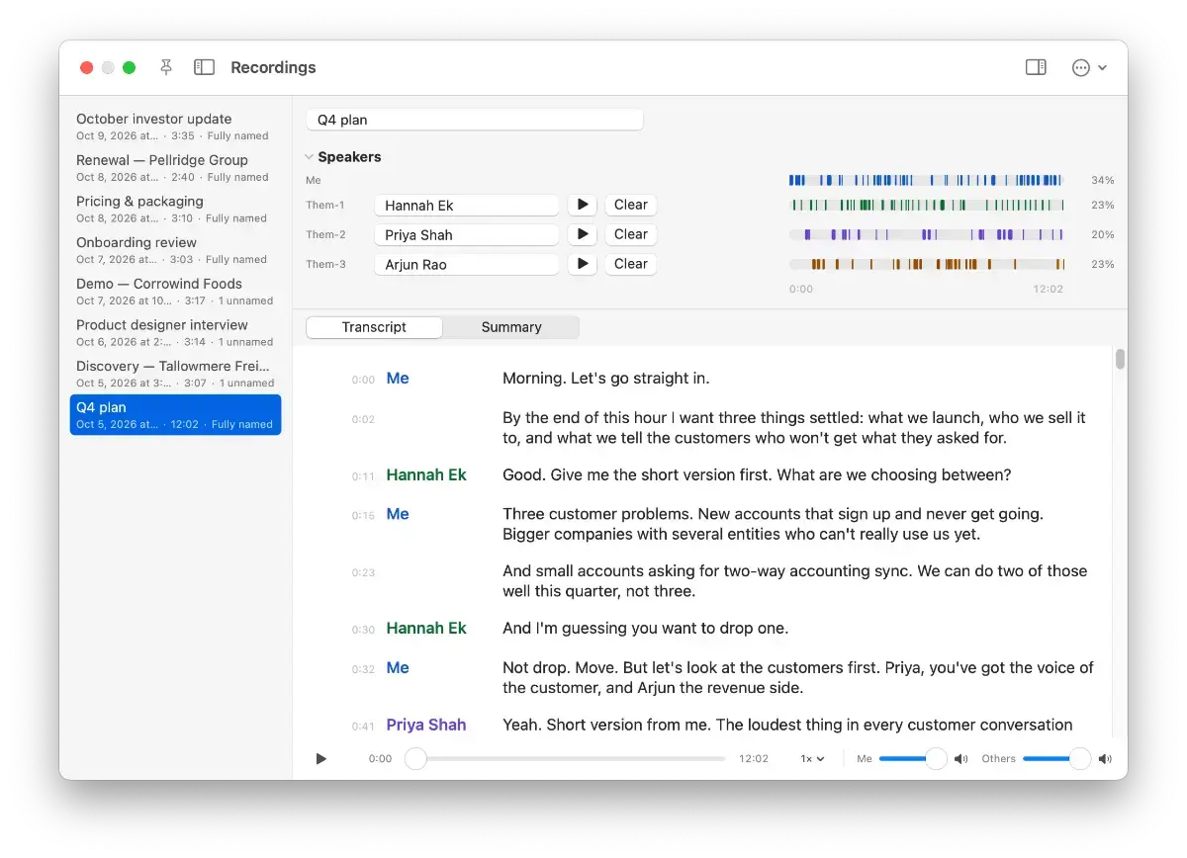Collapse the Speakers section

(310, 157)
